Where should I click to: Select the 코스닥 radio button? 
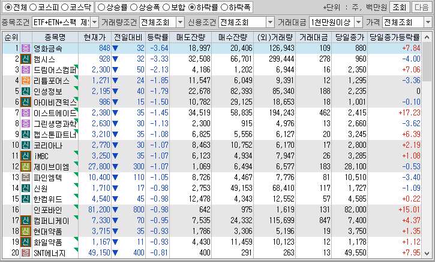pyautogui.click(x=65, y=7)
